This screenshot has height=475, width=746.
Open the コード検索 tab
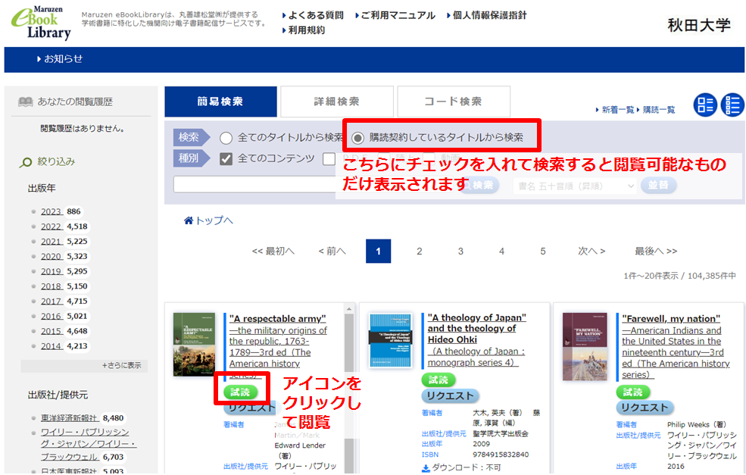tap(454, 102)
